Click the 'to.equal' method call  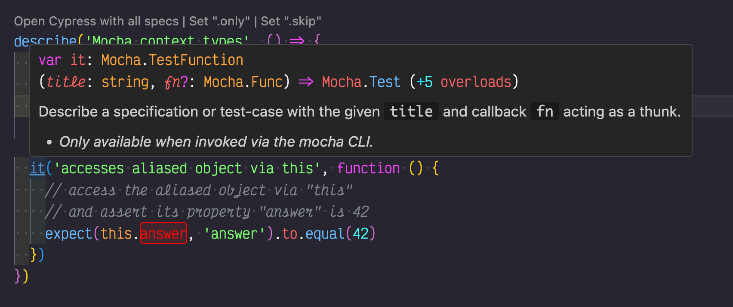(314, 233)
